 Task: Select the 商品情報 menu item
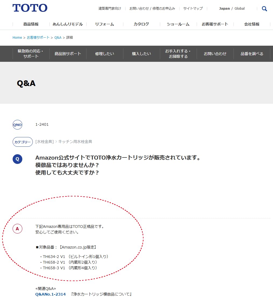tap(31, 24)
